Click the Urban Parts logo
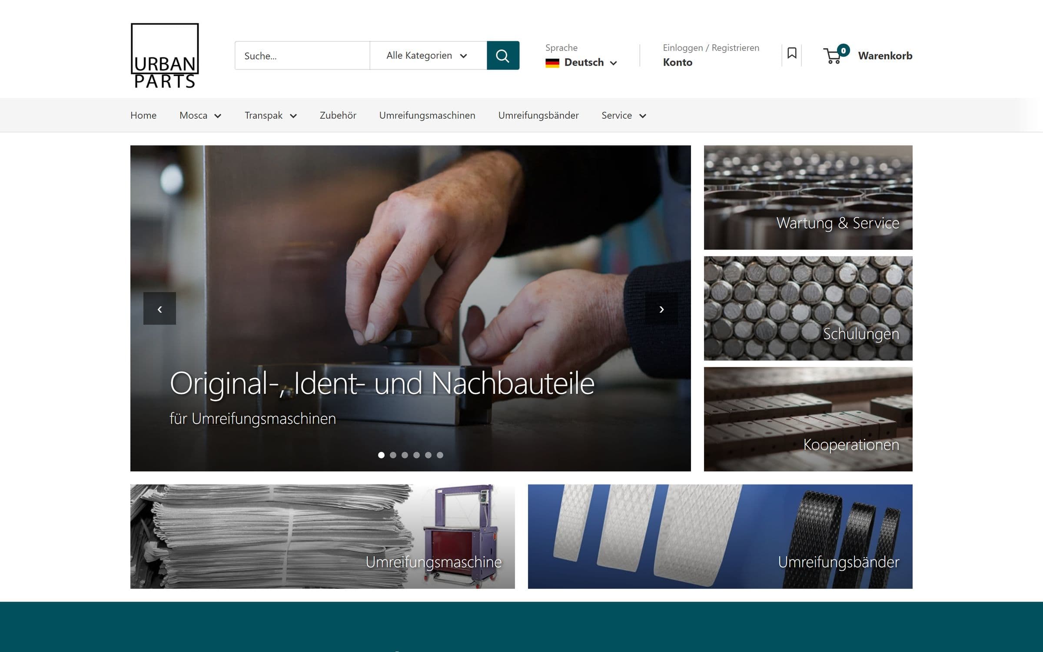 tap(165, 56)
